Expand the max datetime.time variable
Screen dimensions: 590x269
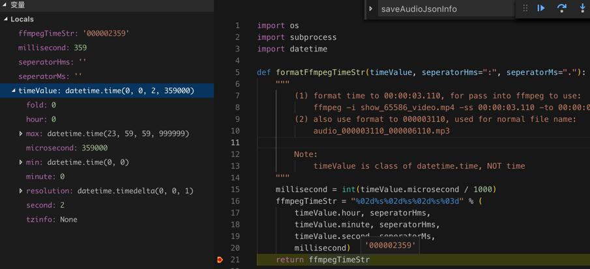[x=21, y=134]
